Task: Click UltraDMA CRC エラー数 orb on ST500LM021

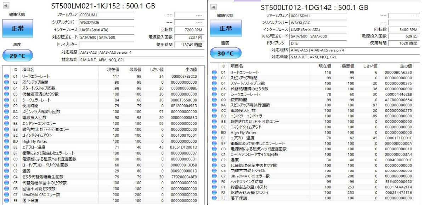Action: pyautogui.click(x=6, y=194)
